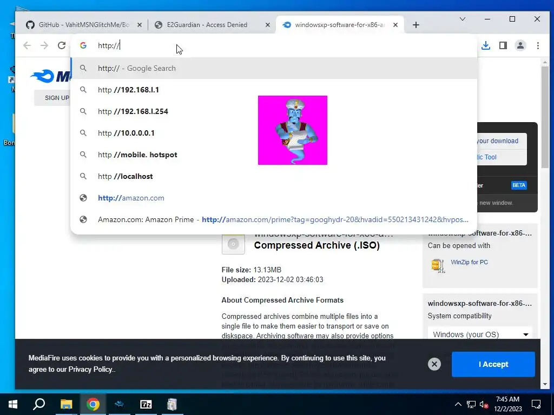Choose 'http:// - Google Search' suggestion
554x415 pixels.
coord(274,68)
